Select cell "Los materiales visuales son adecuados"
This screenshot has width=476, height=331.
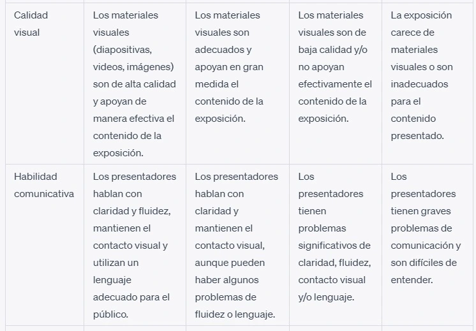point(237,84)
